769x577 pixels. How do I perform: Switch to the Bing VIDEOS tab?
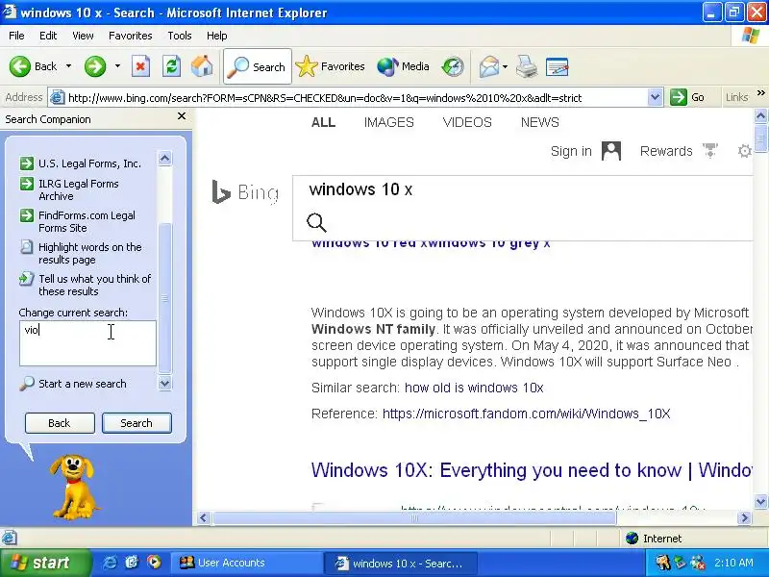click(x=467, y=122)
